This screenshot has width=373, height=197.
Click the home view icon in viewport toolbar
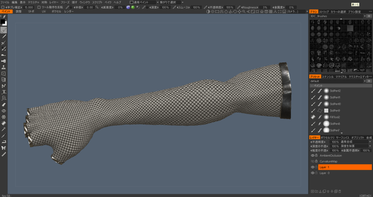tap(262, 11)
